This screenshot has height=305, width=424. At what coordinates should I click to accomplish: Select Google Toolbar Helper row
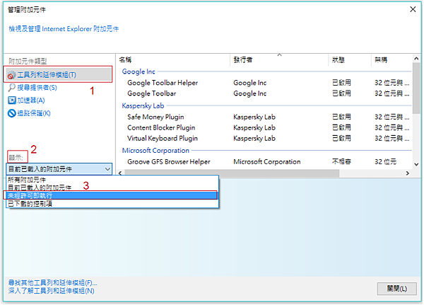pyautogui.click(x=265, y=83)
